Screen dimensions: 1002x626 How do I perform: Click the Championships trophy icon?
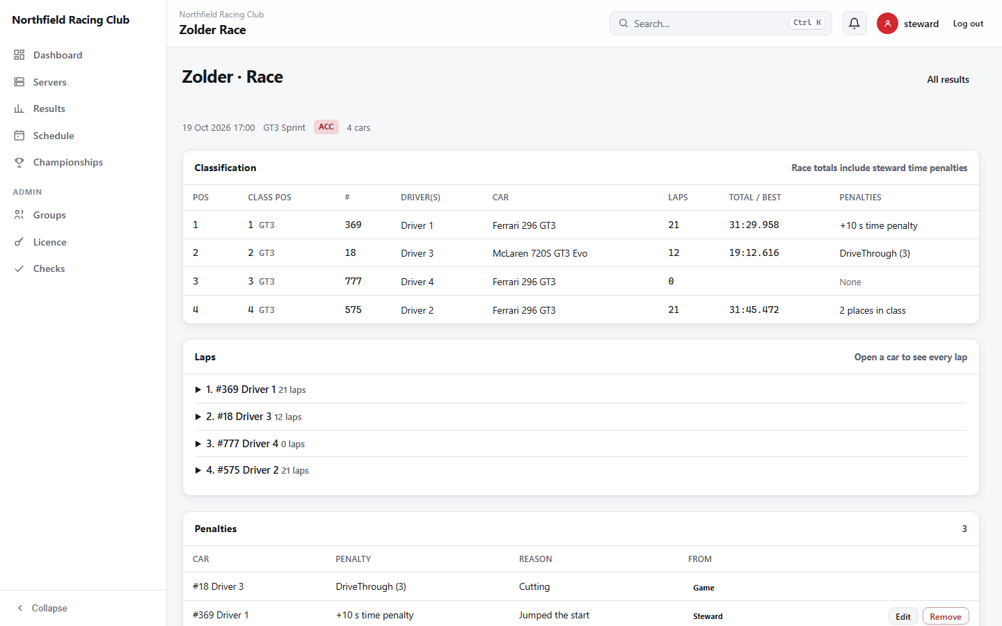click(19, 162)
